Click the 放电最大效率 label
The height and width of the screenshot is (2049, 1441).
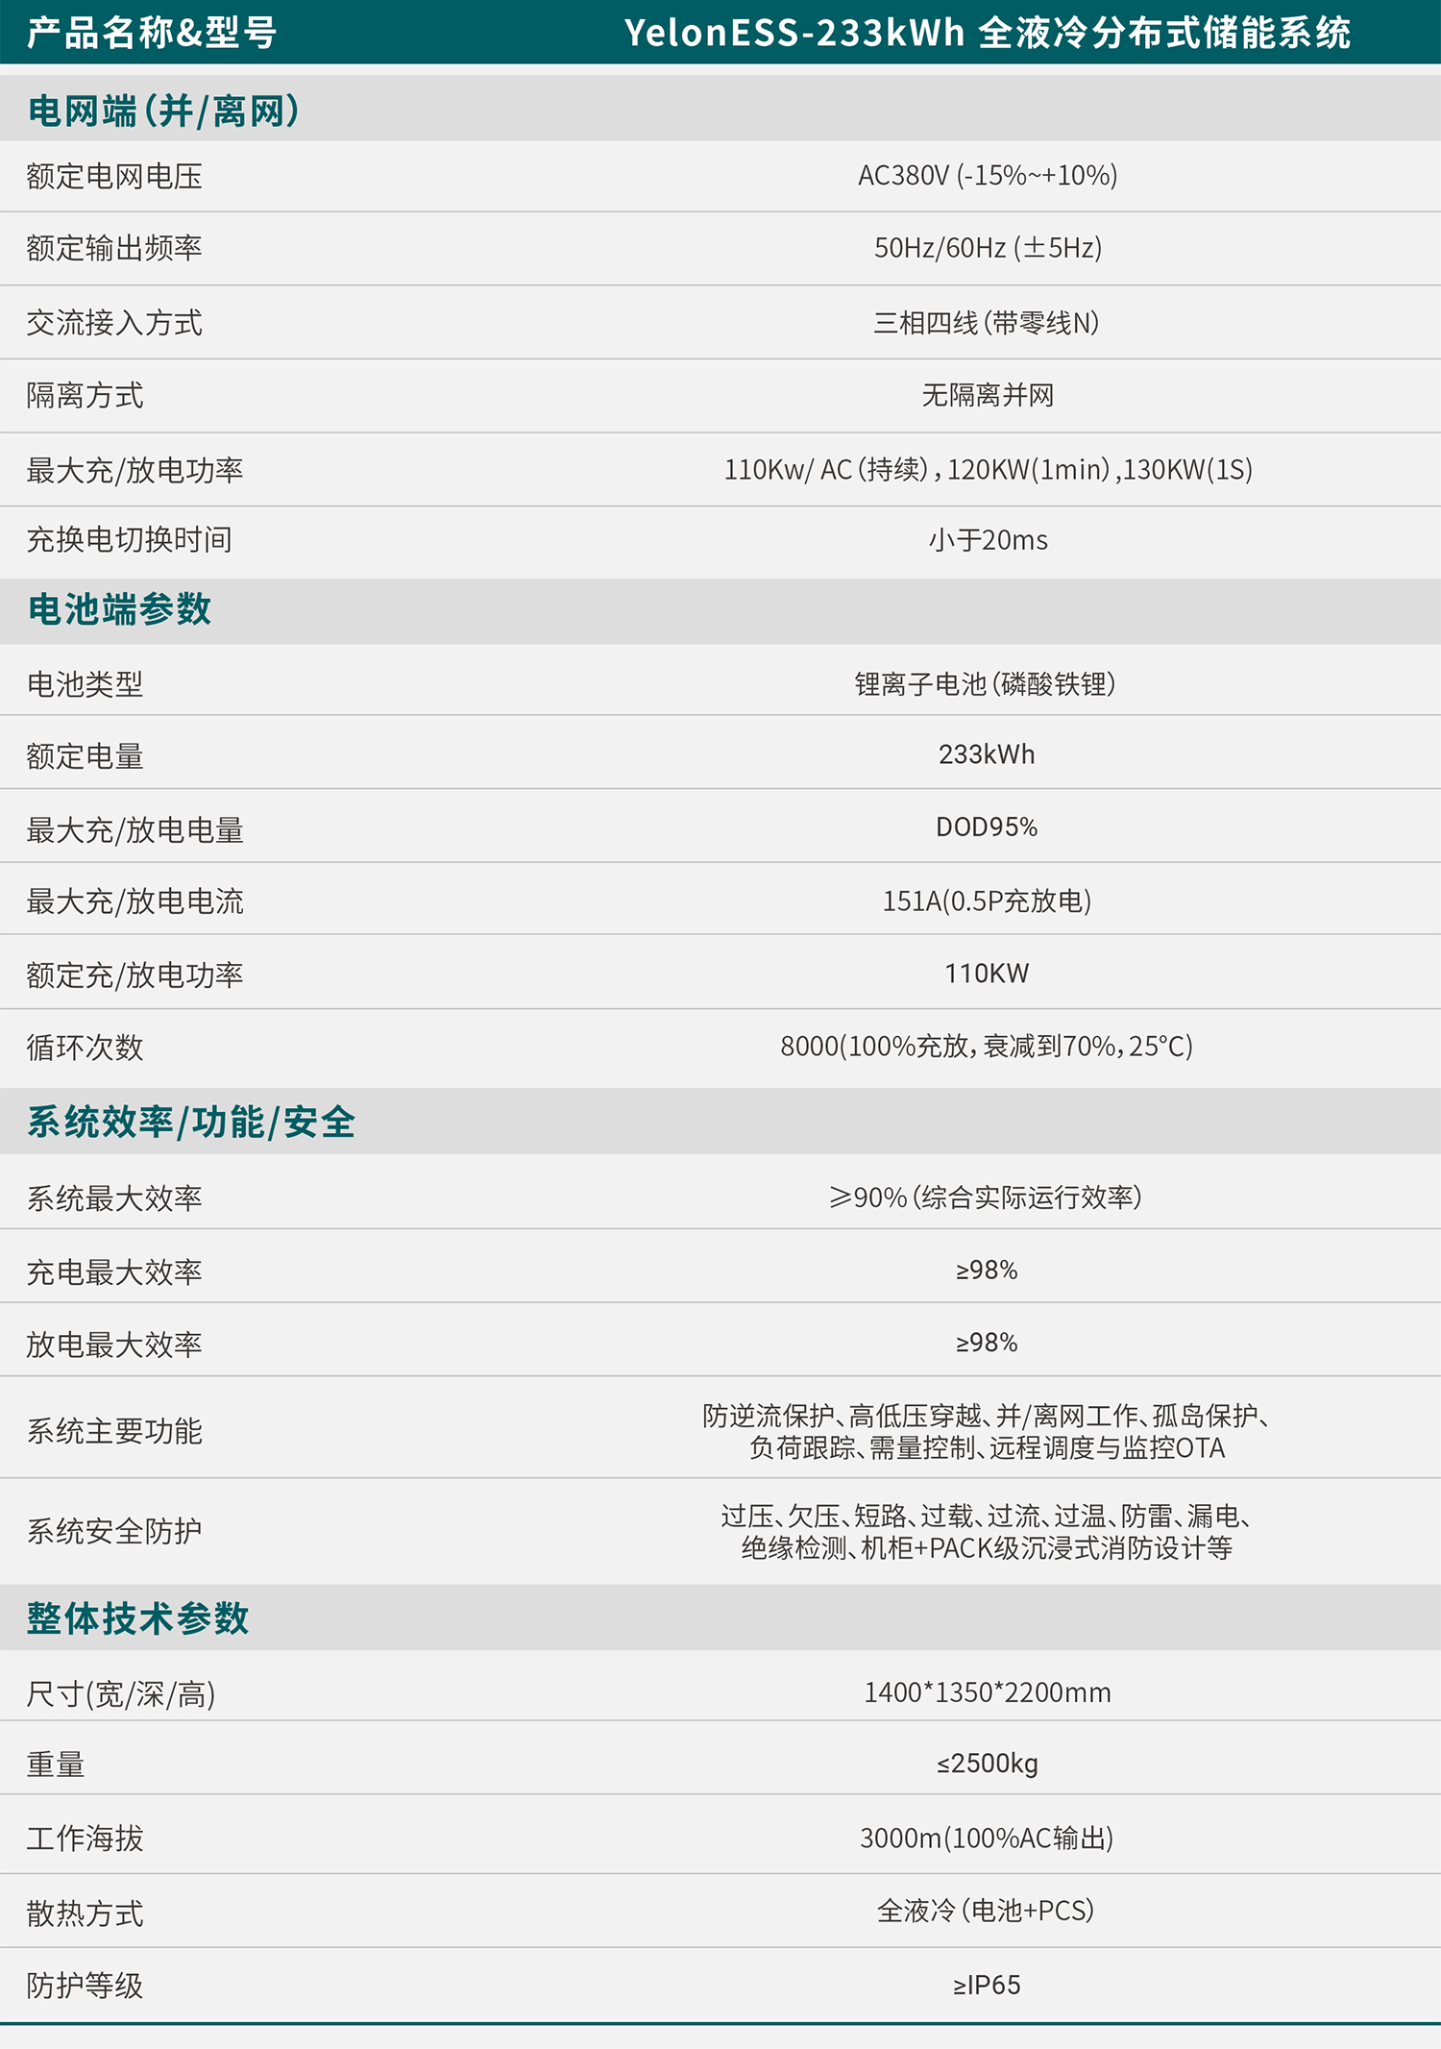(114, 1345)
